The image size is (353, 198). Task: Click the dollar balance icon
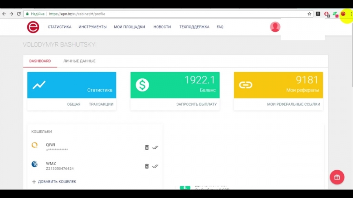(x=142, y=85)
